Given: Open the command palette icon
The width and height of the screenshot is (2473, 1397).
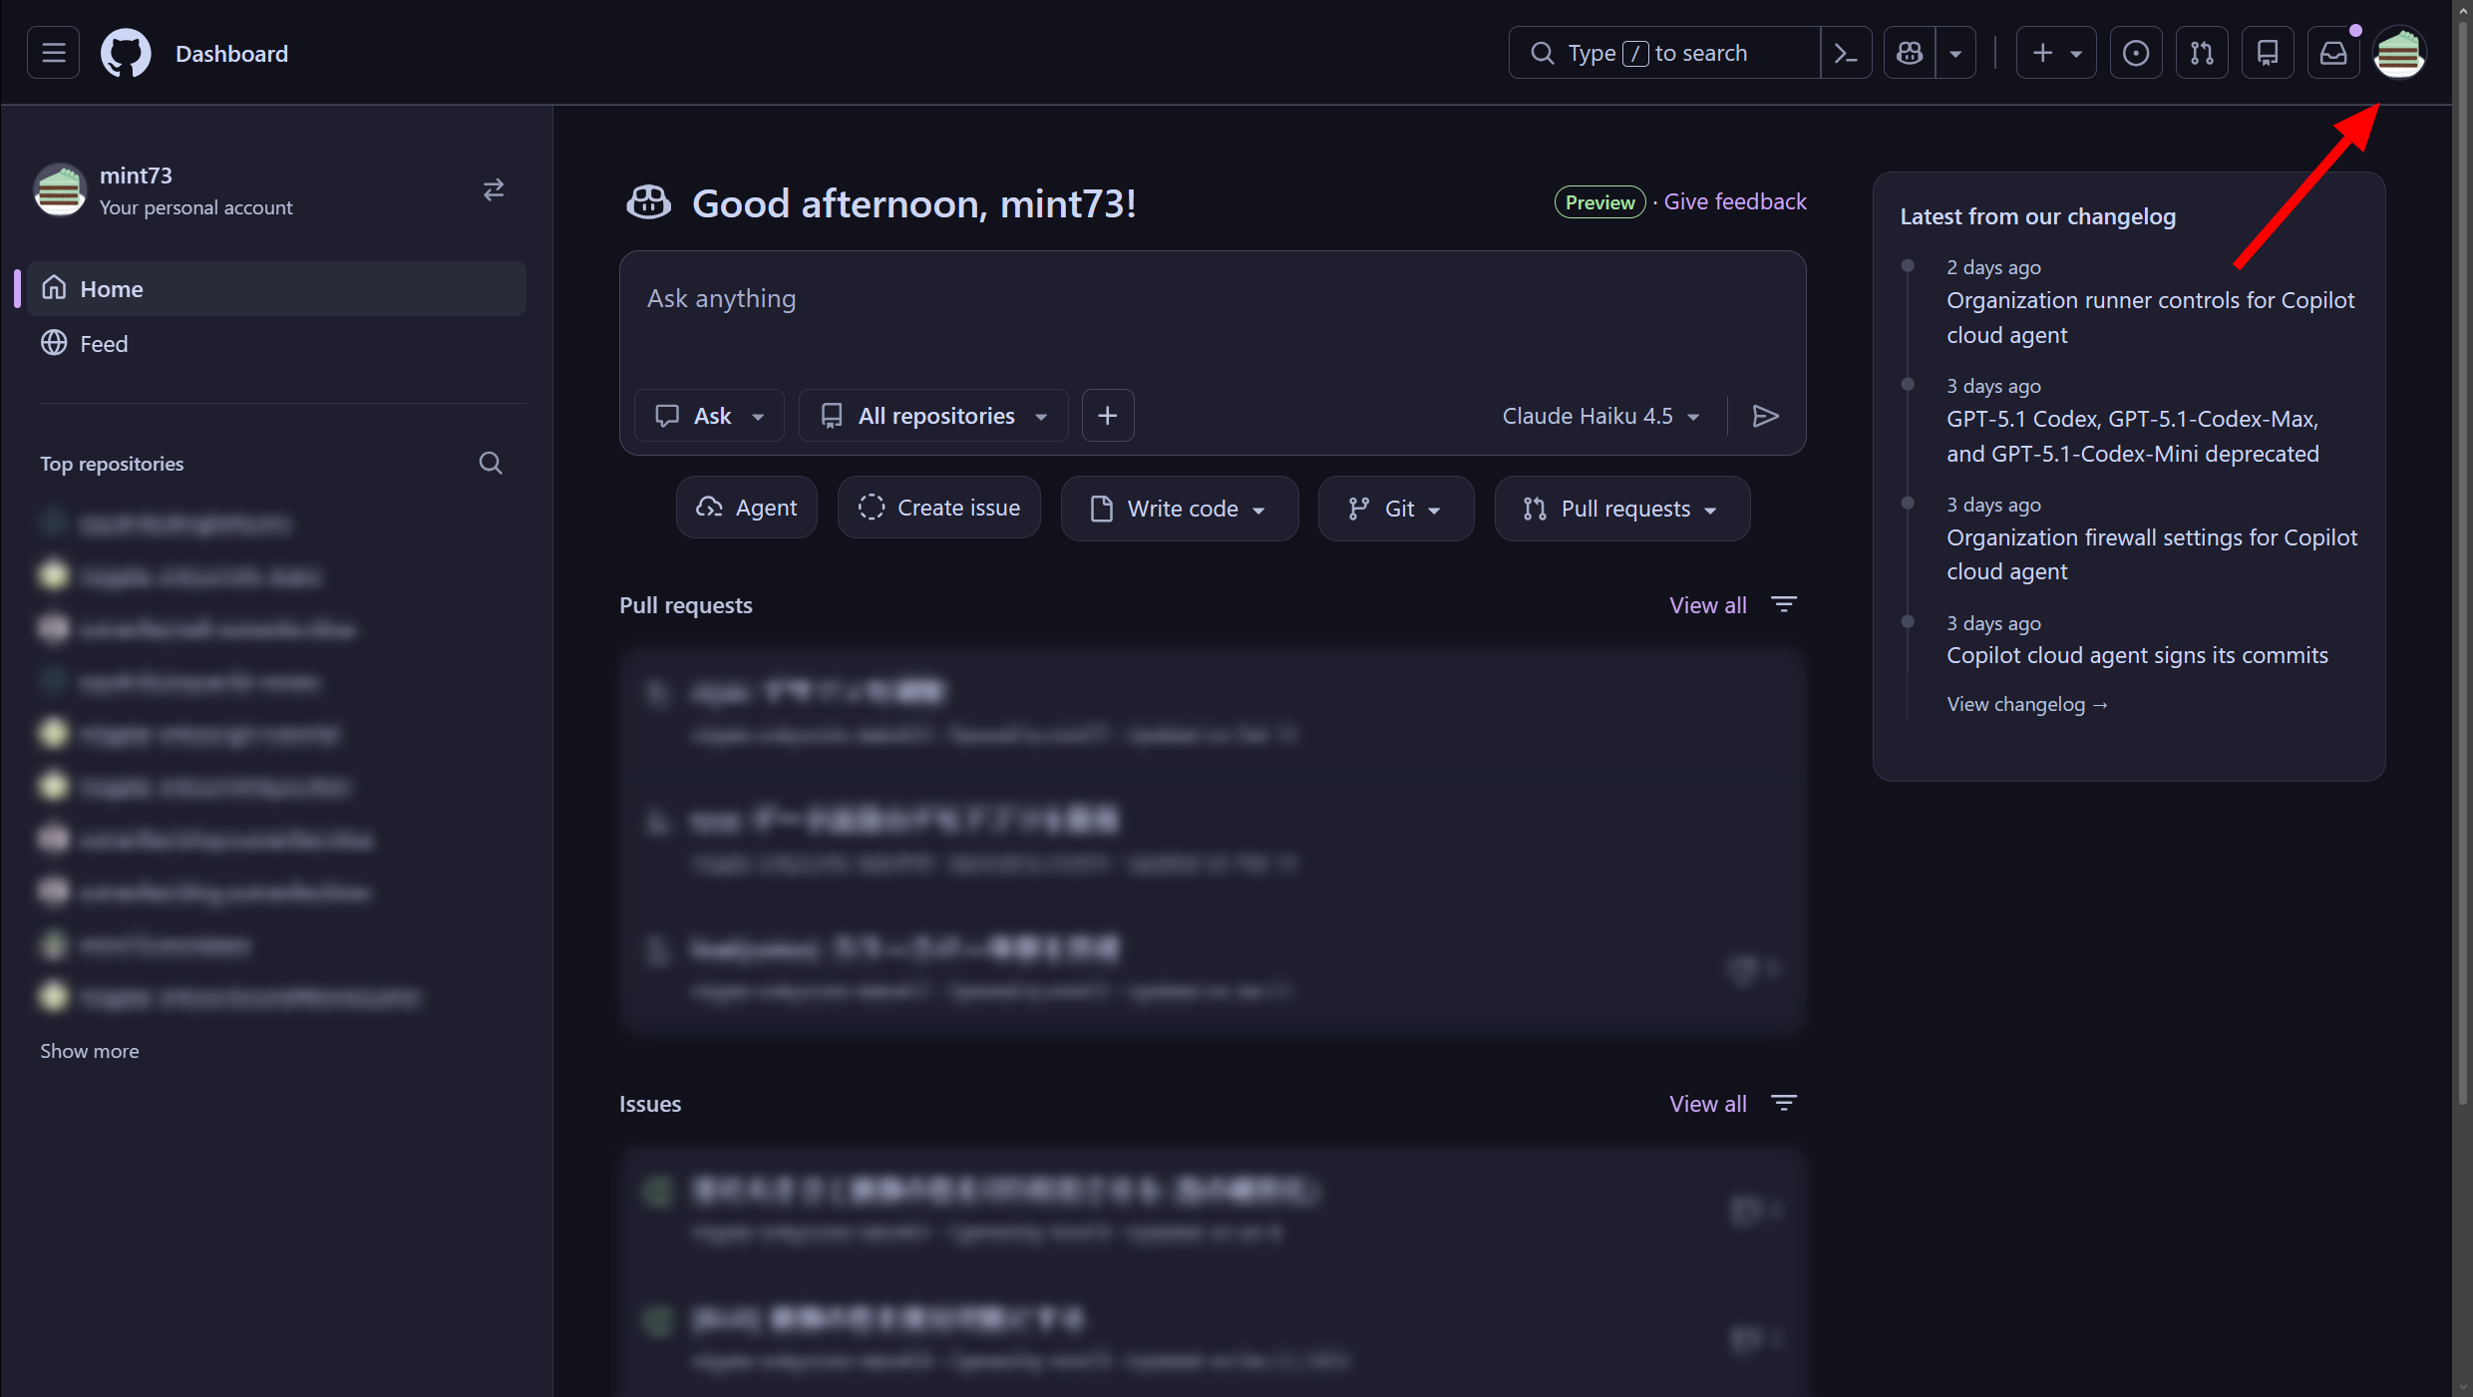Looking at the screenshot, I should point(1846,53).
